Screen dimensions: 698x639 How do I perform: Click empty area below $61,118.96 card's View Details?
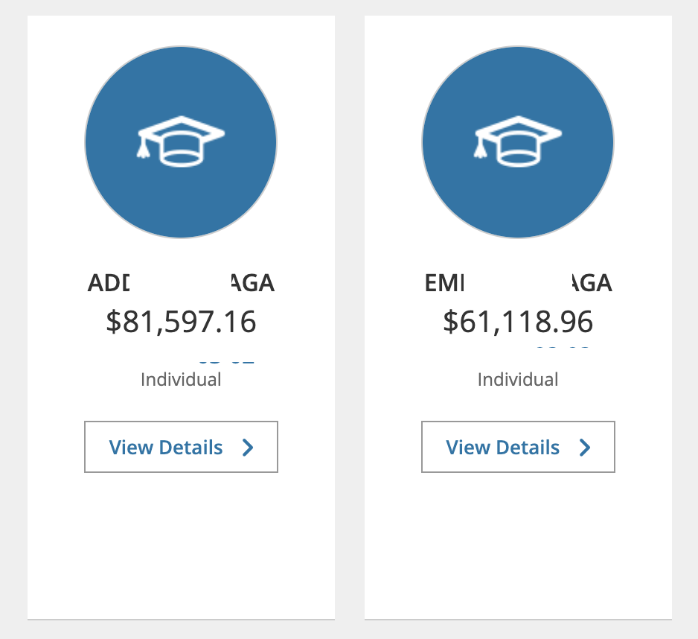[518, 544]
